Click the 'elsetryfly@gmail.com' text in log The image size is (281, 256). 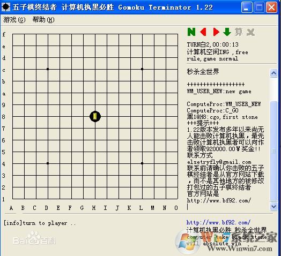coord(219,162)
